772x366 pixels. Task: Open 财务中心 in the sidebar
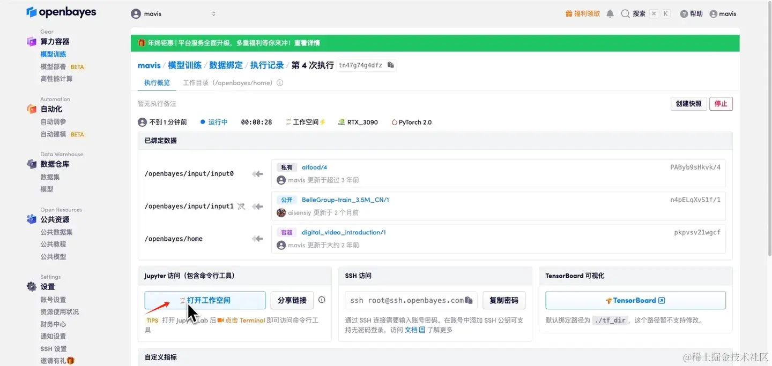[x=53, y=324]
